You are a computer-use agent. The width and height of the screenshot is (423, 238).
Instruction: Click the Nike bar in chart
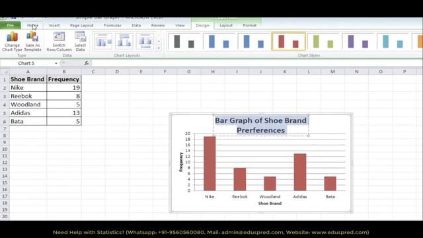pyautogui.click(x=210, y=163)
